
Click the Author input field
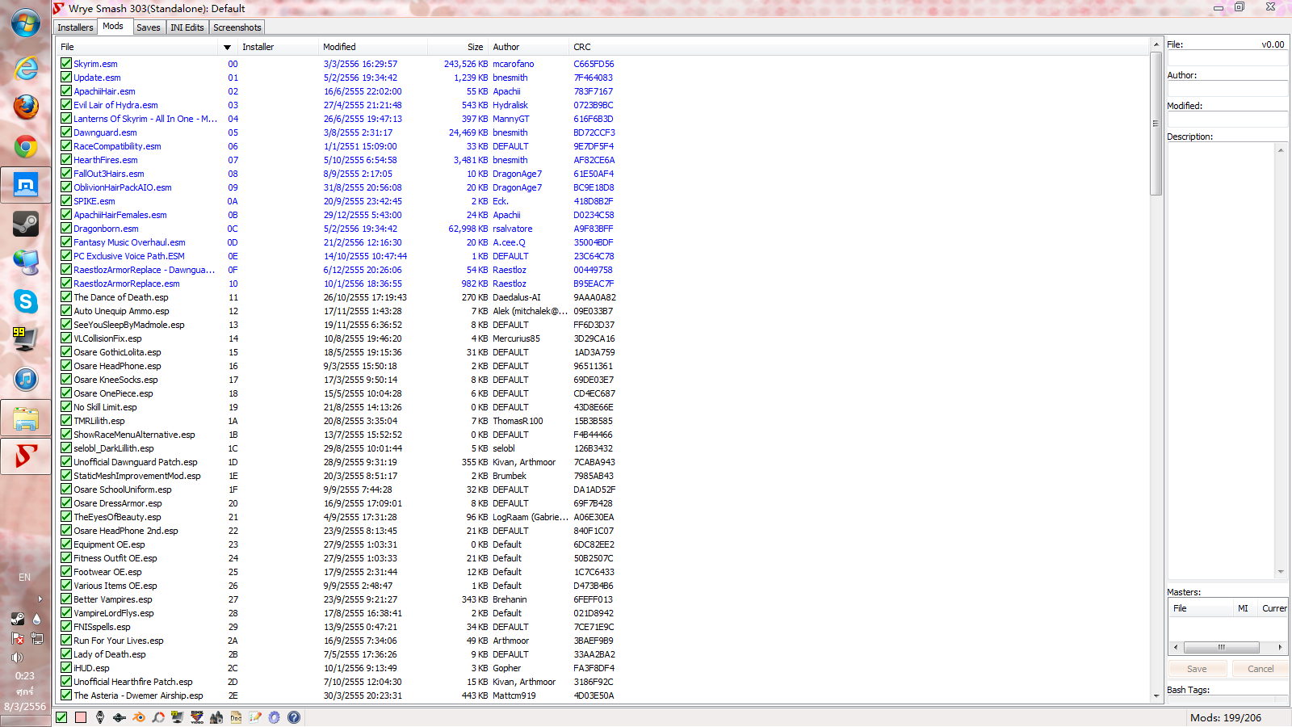pos(1227,89)
